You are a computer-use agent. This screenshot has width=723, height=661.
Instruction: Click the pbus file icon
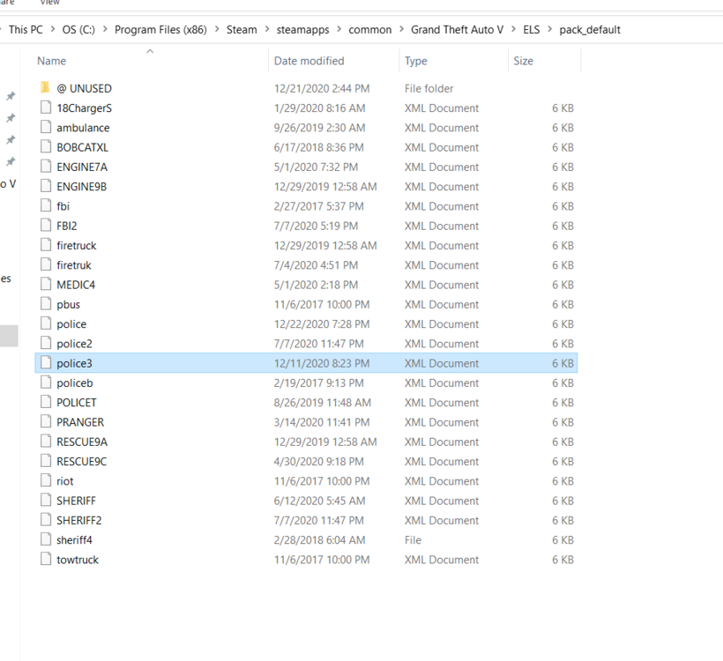pos(45,304)
